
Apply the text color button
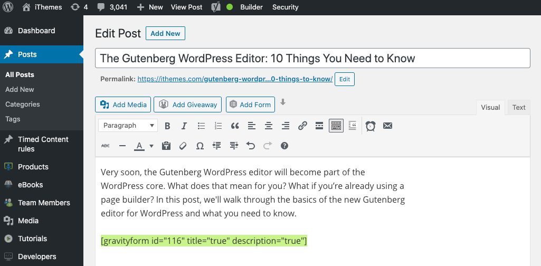point(139,146)
